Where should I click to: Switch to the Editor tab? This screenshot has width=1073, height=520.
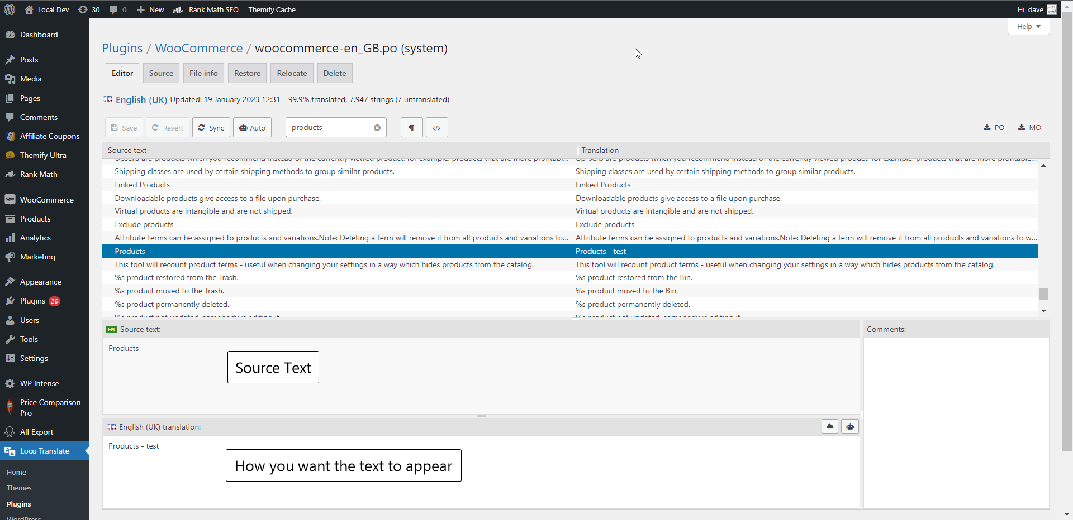pos(122,73)
